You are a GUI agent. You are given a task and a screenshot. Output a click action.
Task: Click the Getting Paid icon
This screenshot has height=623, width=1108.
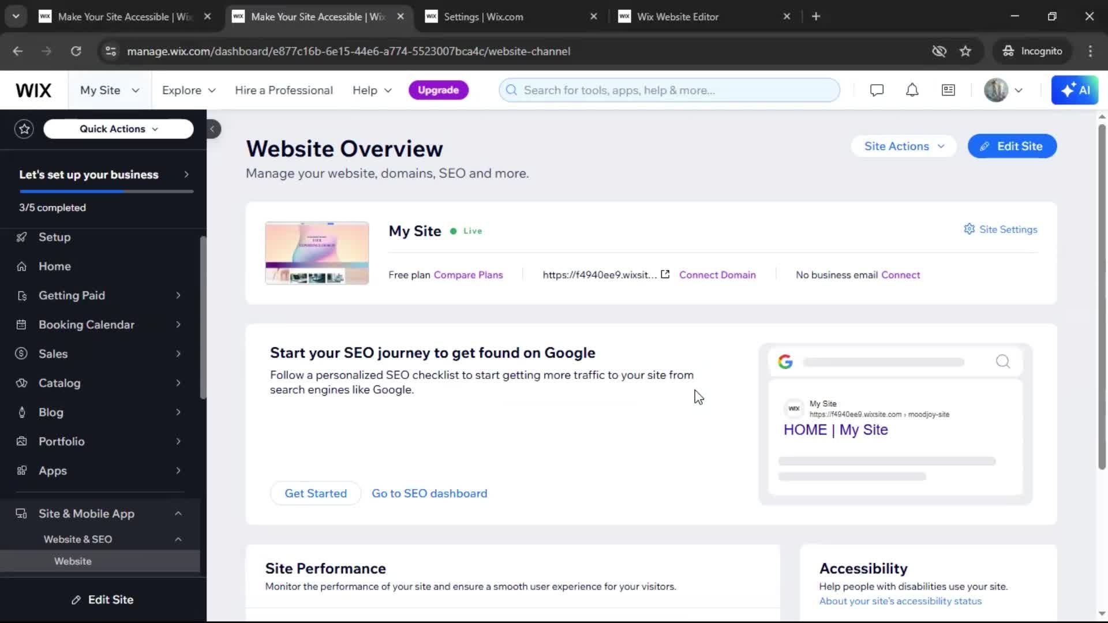21,295
